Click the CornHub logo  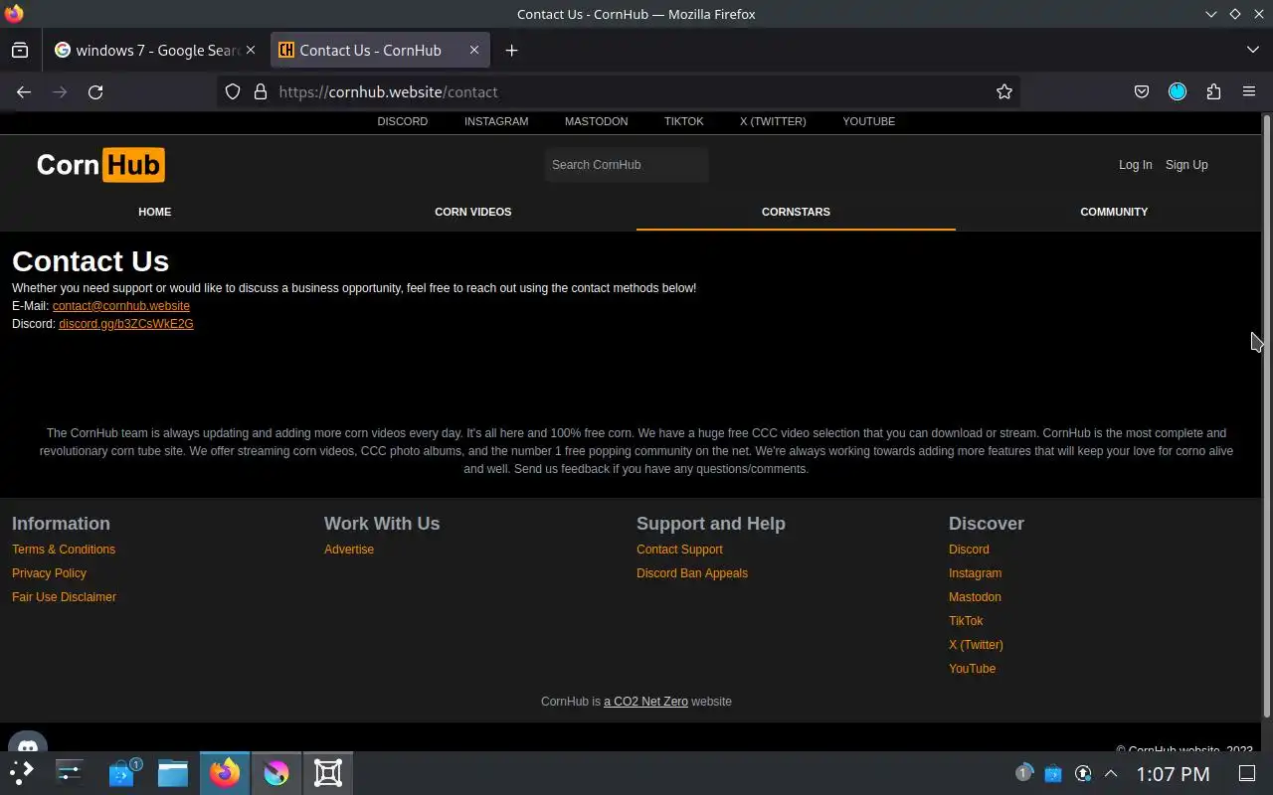pos(100,165)
